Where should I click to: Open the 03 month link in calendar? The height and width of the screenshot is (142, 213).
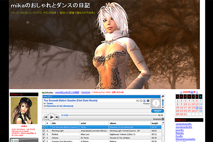(192, 92)
